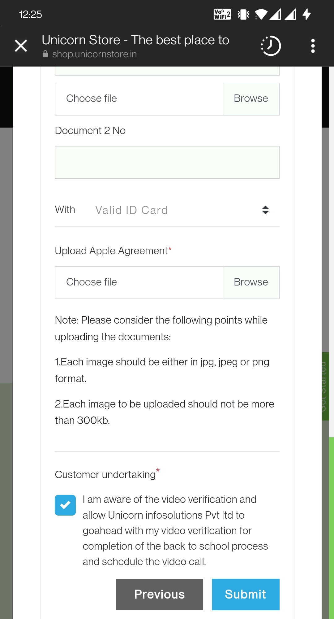The height and width of the screenshot is (619, 334).
Task: Focus the Document 2 No input field
Action: 167,162
